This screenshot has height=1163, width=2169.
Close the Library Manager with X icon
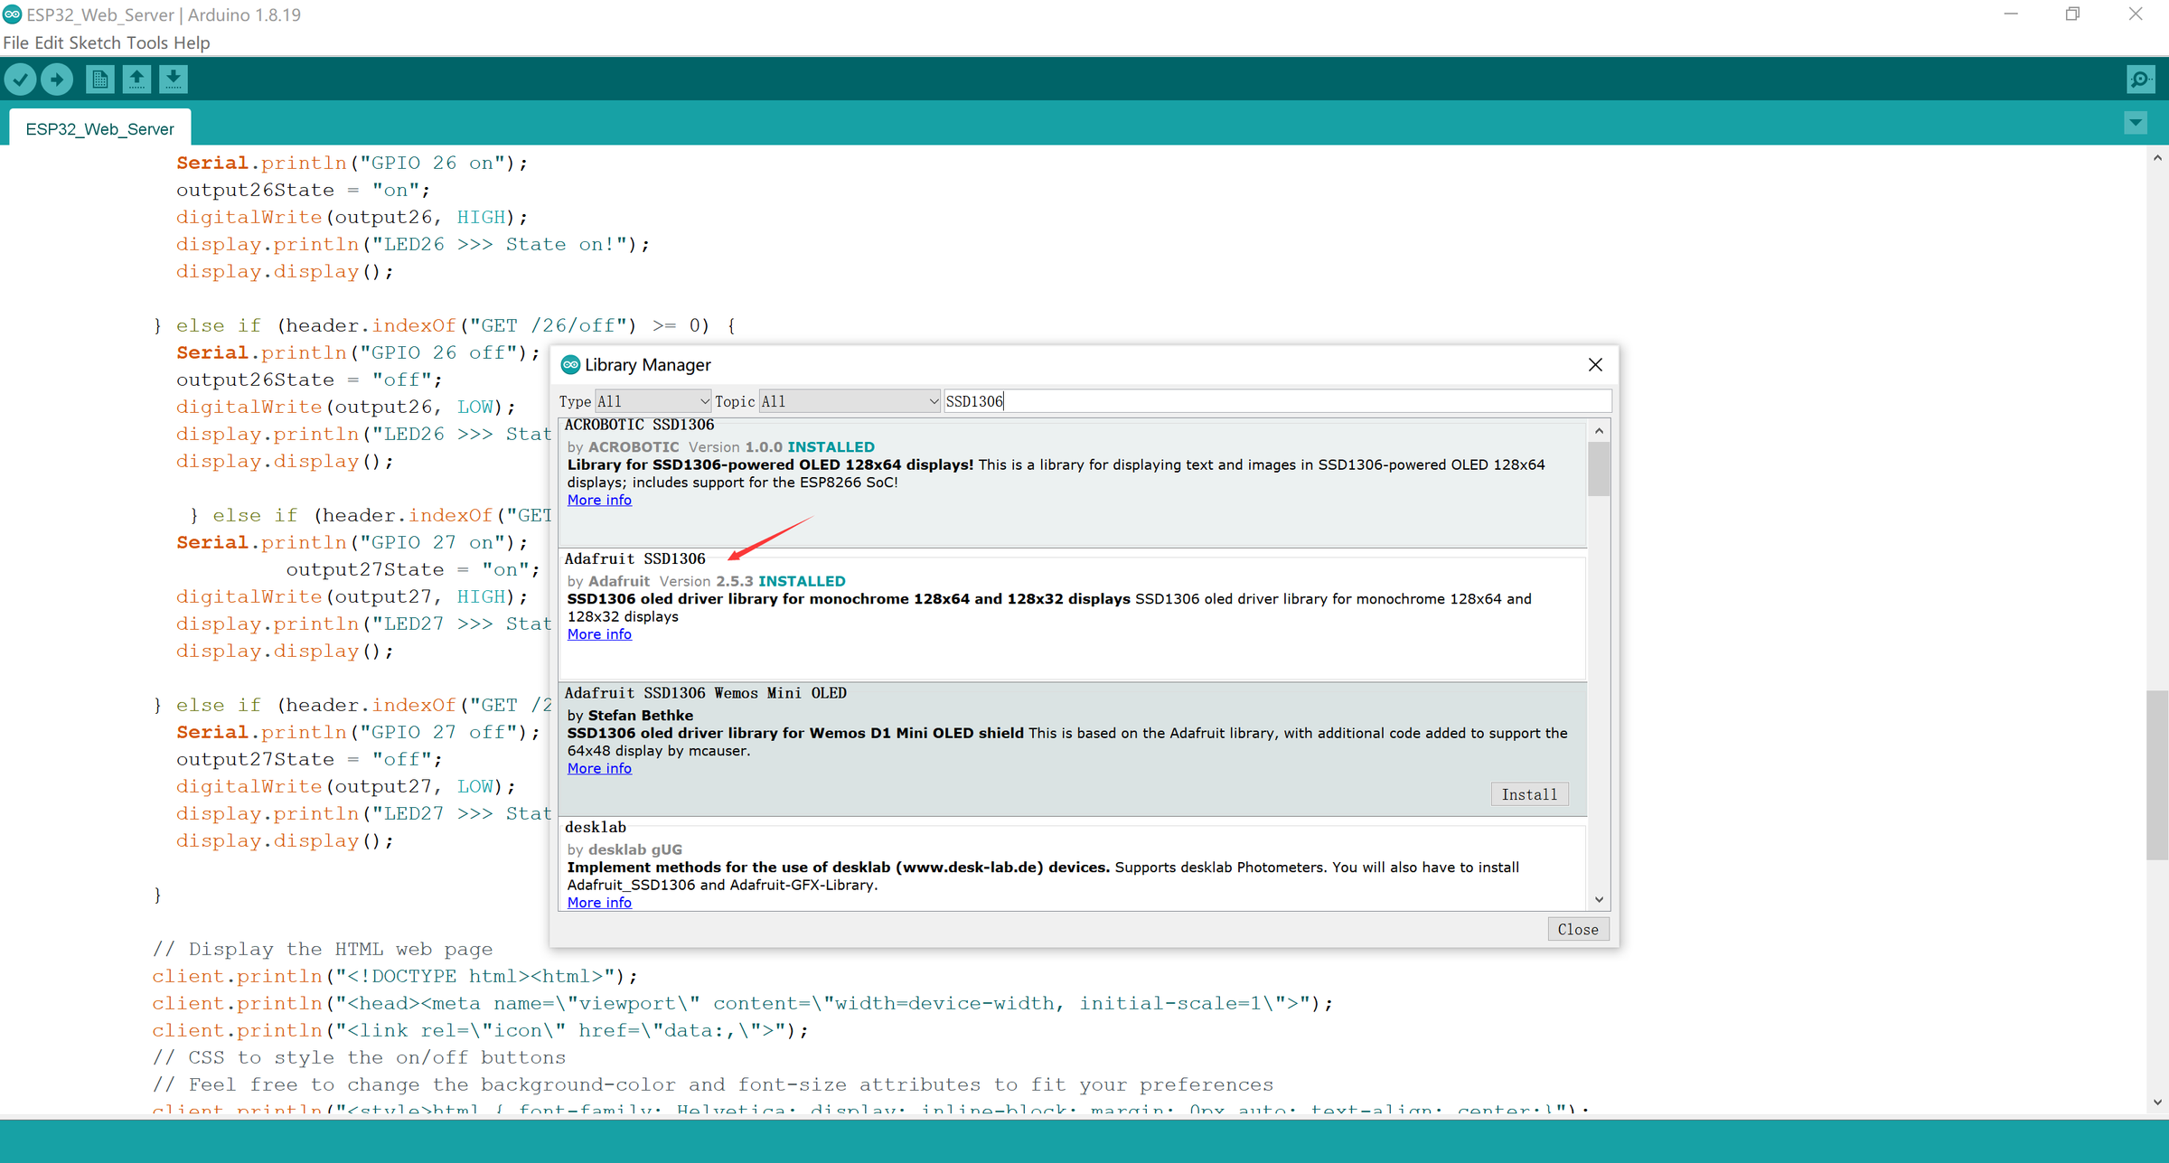(x=1595, y=364)
